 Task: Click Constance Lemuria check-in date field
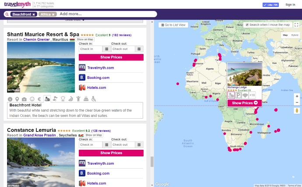tap(91, 145)
